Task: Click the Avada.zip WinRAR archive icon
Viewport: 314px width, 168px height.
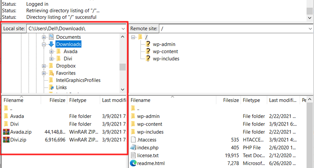Action: pos(6,132)
